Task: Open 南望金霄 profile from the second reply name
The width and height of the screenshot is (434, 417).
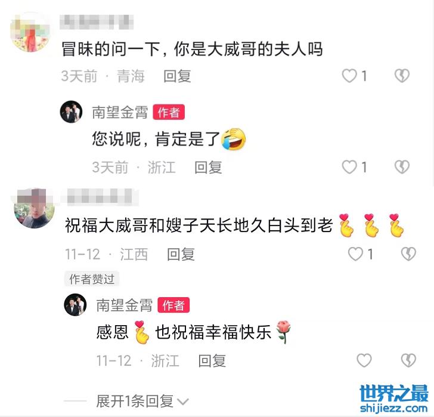Action: point(124,305)
